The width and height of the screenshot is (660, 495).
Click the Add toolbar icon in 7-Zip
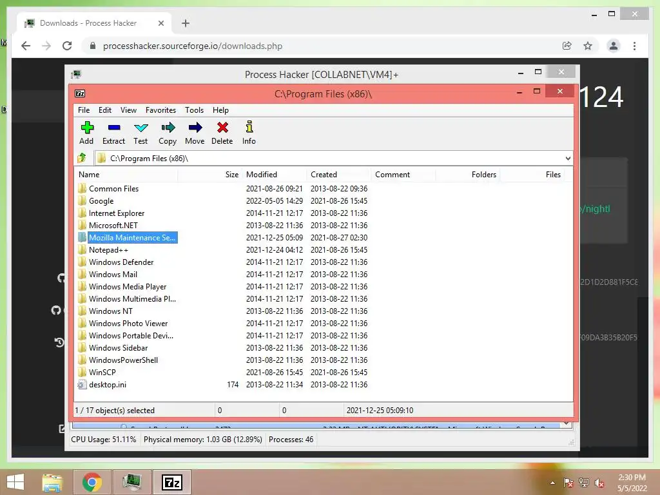click(x=87, y=128)
